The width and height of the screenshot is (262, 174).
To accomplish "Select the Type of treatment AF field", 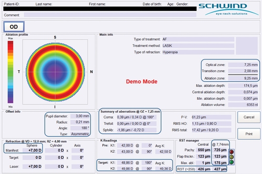I will (198, 39).
